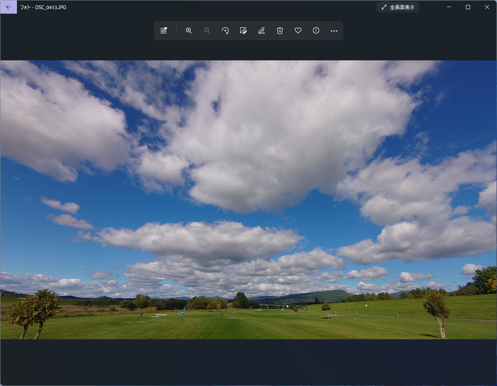The width and height of the screenshot is (497, 386).
Task: Go back using the arrow button
Action: pyautogui.click(x=9, y=7)
